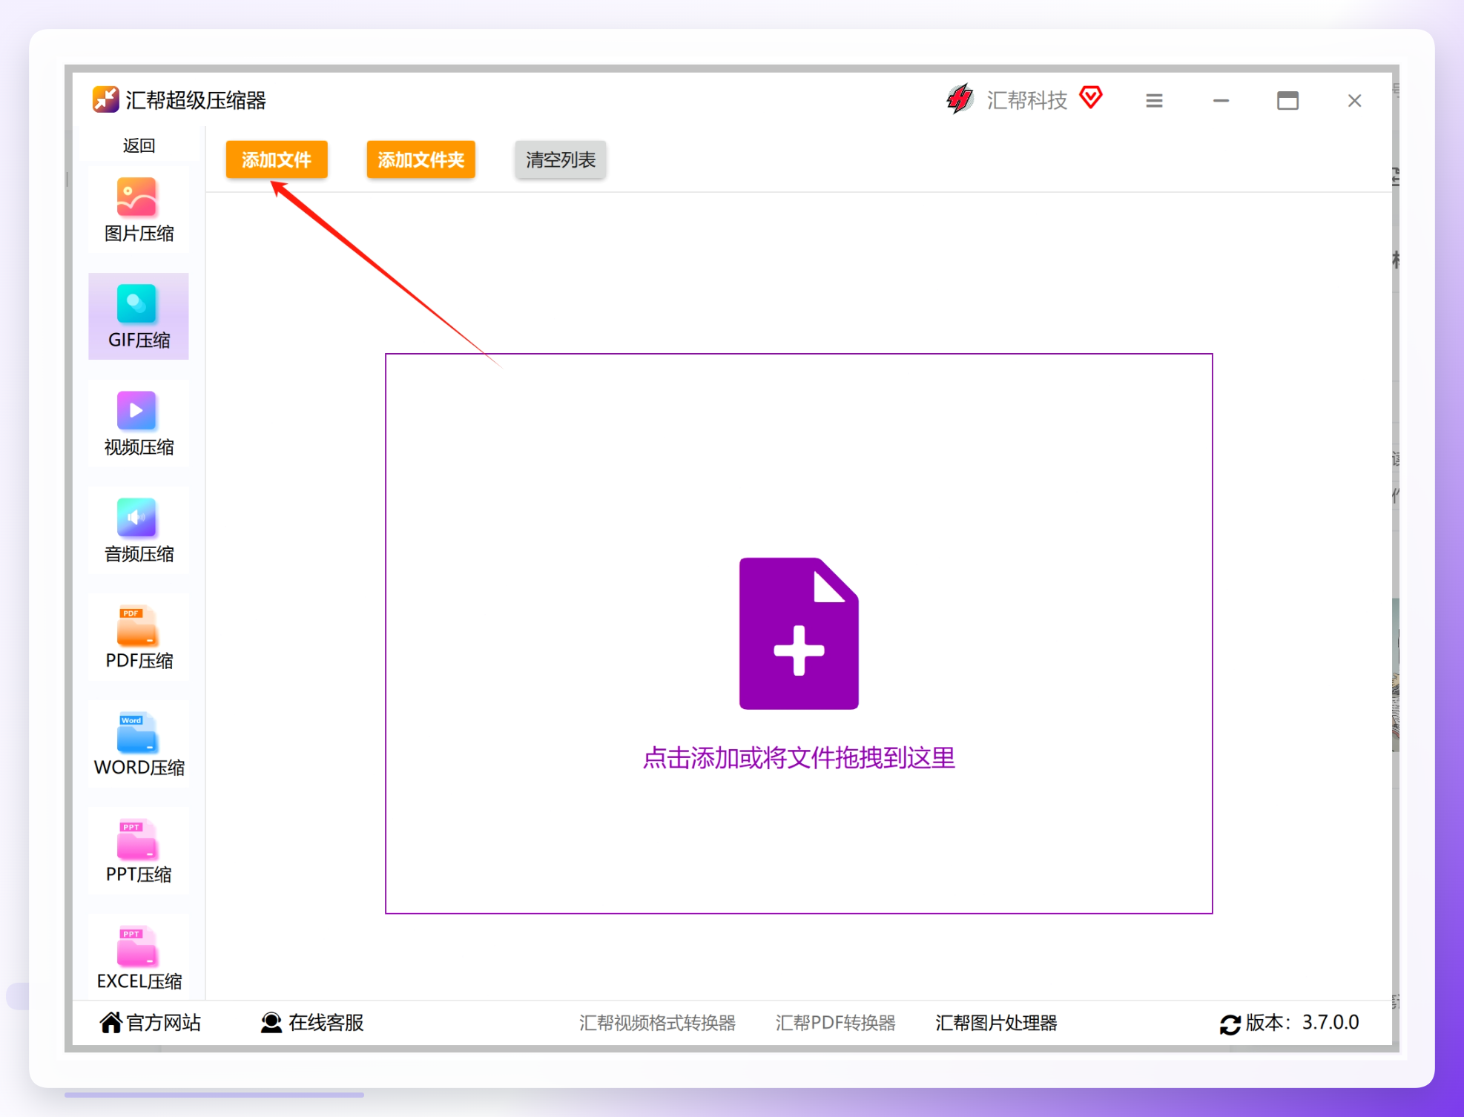The image size is (1464, 1117).
Task: Close the compressor window
Action: 1354,100
